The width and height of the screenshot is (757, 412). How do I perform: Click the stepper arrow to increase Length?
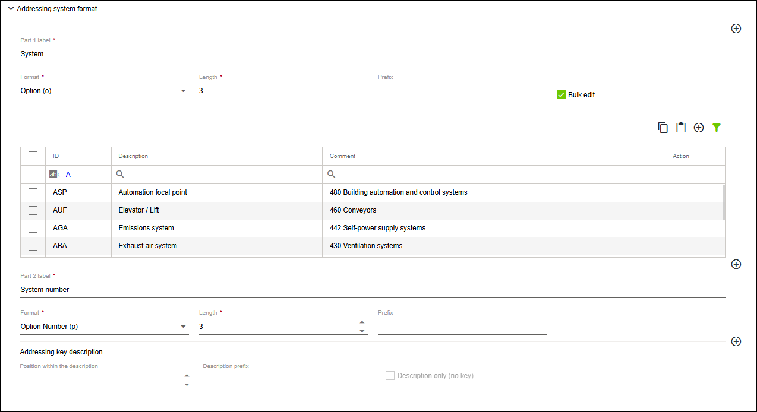pos(362,321)
